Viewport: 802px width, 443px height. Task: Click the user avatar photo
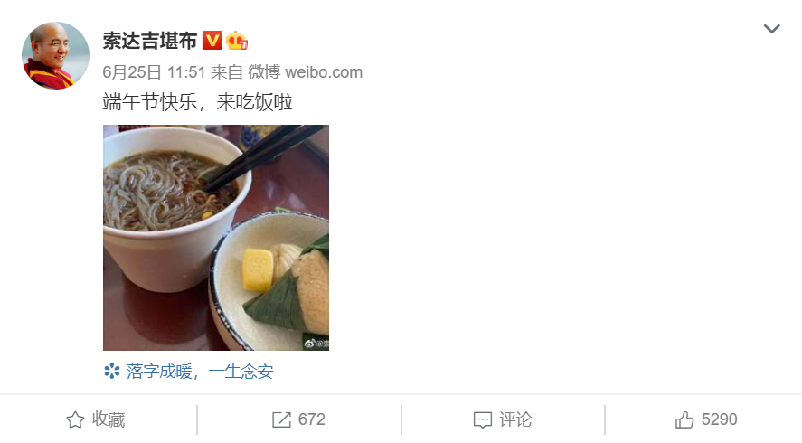coord(55,55)
